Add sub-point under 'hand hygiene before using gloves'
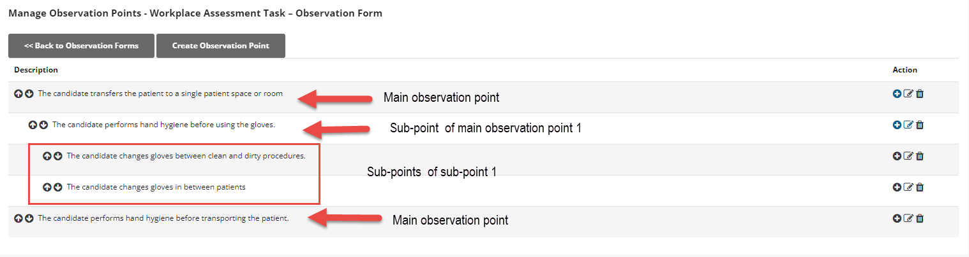The height and width of the screenshot is (257, 969). [897, 125]
